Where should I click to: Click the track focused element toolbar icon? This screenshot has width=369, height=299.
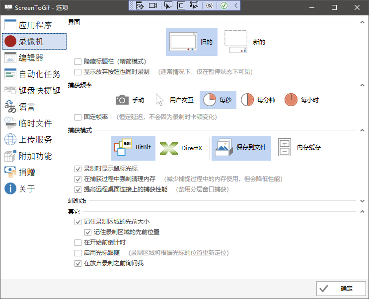[x=194, y=5]
